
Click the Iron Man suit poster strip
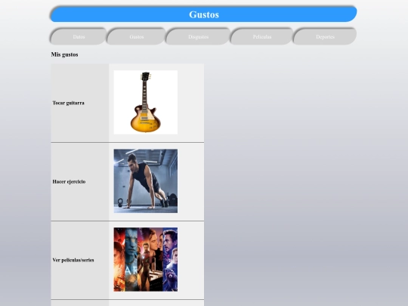click(144, 259)
